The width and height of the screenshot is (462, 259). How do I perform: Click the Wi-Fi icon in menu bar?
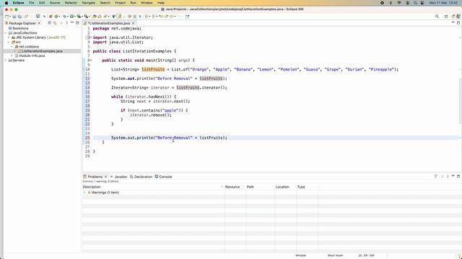pyautogui.click(x=399, y=3)
